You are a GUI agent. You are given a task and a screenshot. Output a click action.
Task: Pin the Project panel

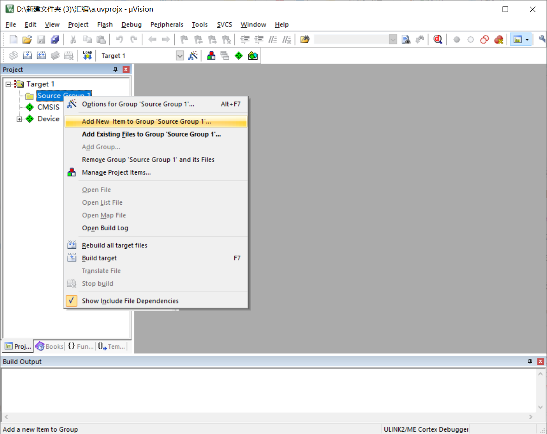pos(115,69)
